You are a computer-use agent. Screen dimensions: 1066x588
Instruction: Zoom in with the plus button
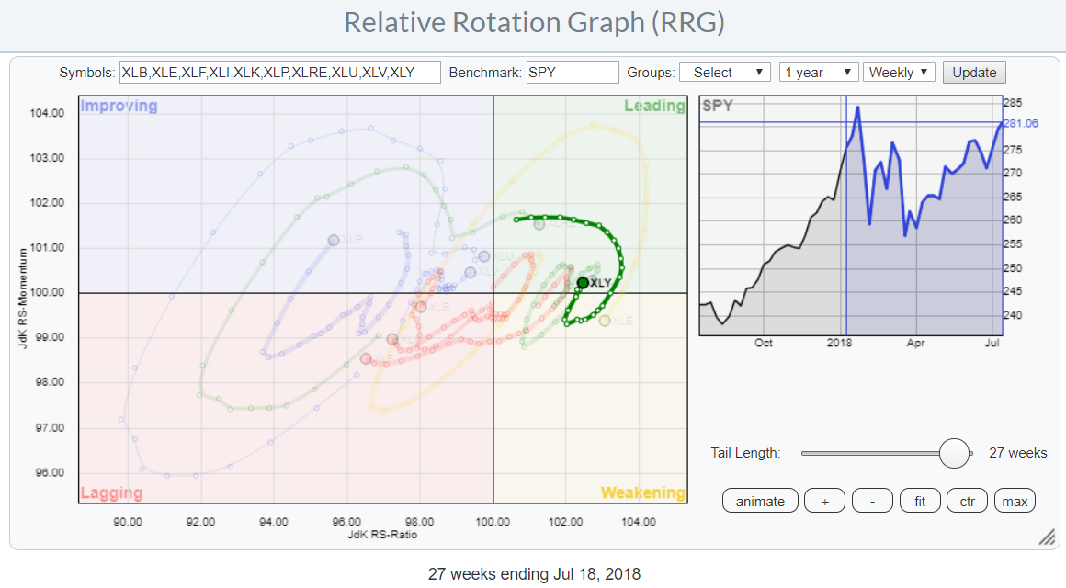click(x=824, y=501)
